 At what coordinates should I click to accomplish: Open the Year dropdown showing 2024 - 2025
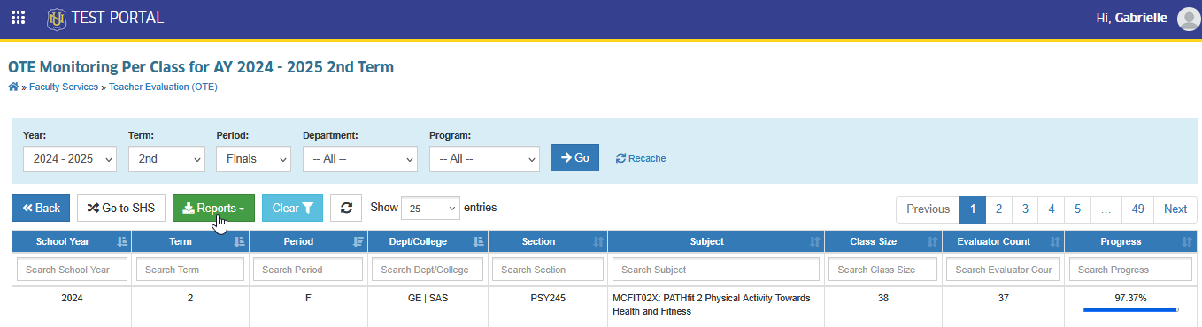point(69,159)
